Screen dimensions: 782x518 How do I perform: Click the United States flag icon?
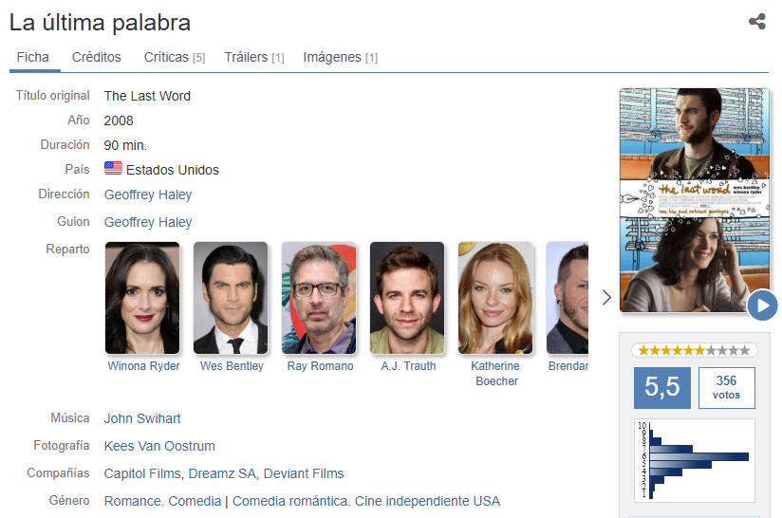click(x=113, y=169)
